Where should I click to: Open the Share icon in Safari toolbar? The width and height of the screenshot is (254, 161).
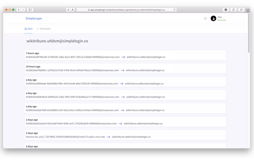[233, 10]
